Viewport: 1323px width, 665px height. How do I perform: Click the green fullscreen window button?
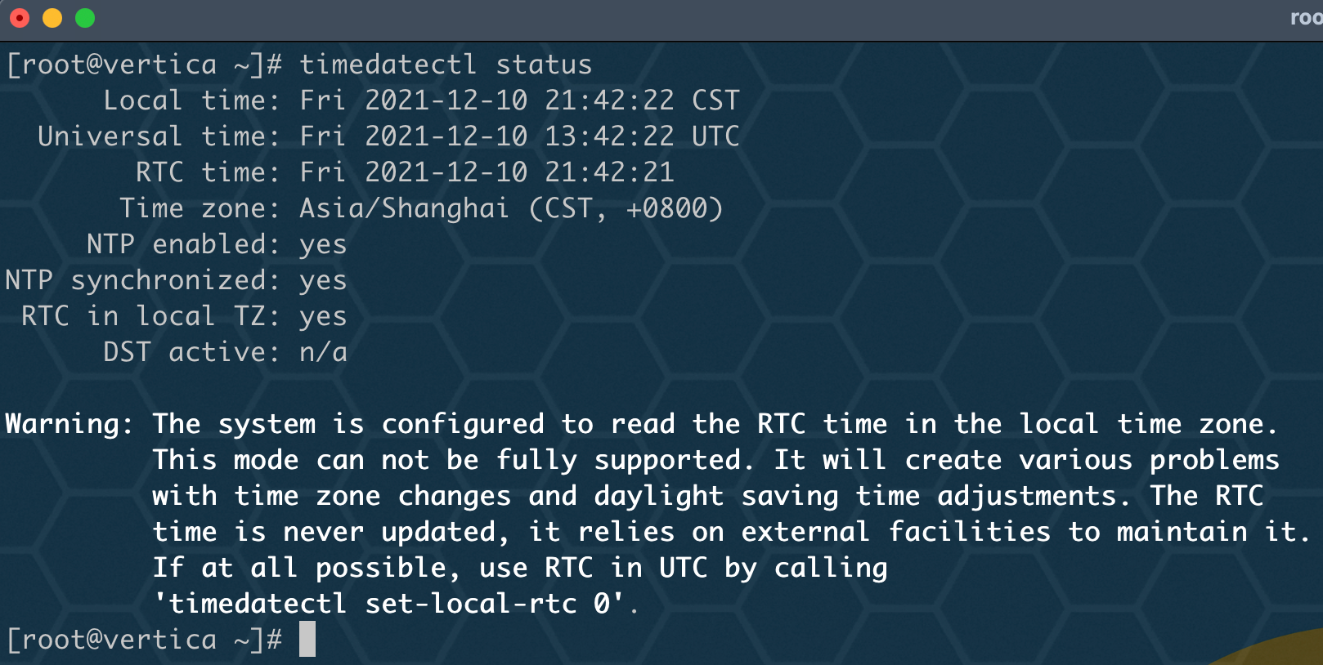click(85, 18)
